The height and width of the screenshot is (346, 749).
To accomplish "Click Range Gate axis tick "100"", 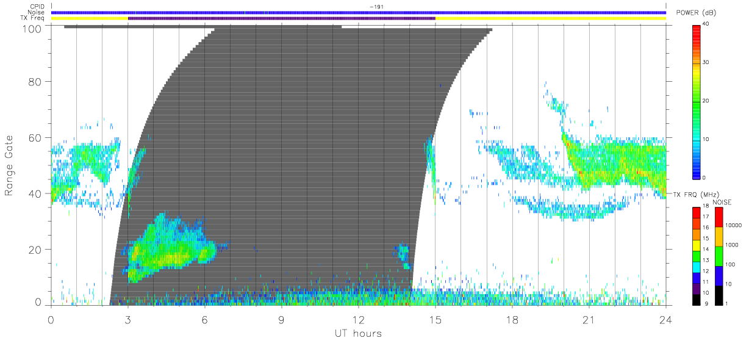I will click(32, 28).
